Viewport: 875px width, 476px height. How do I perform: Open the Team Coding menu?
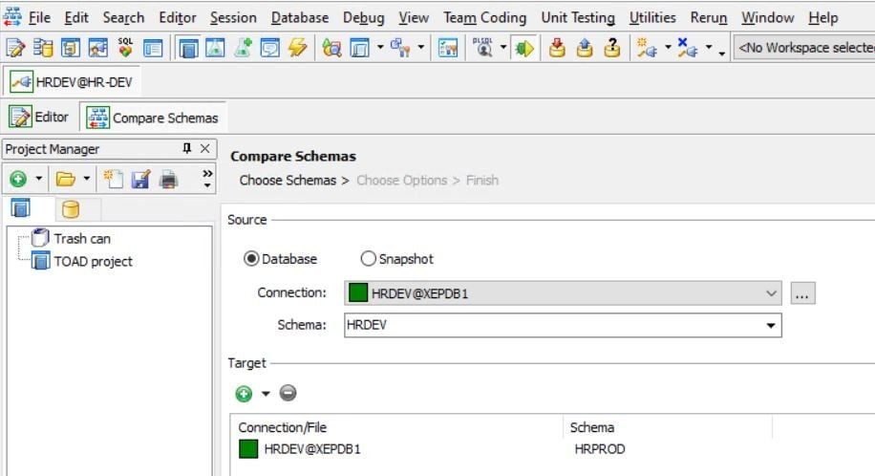coord(485,18)
